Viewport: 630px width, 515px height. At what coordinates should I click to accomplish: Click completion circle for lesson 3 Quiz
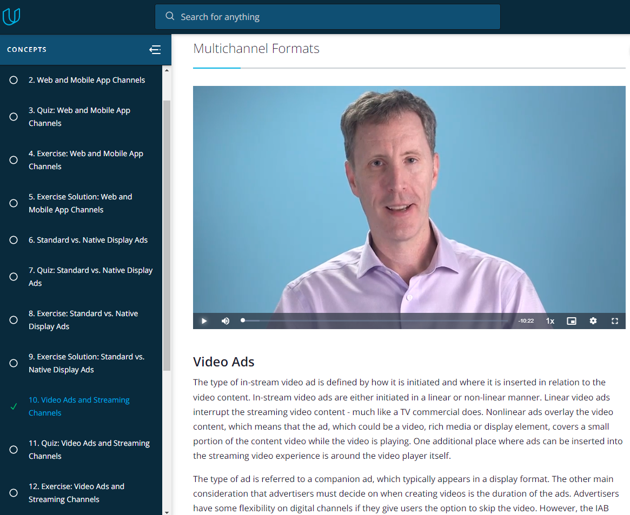pos(14,117)
